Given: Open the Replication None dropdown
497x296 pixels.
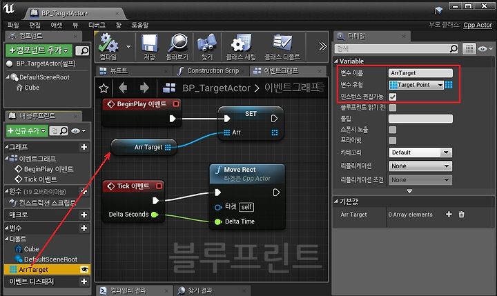Looking at the screenshot, I should pos(420,166).
